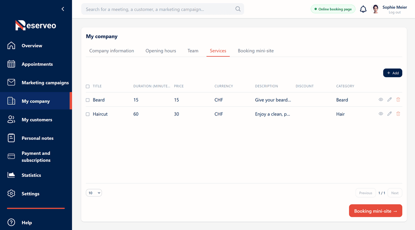Image resolution: width=415 pixels, height=230 pixels.
Task: Click the CHF currency in Beard row
Action: [219, 100]
